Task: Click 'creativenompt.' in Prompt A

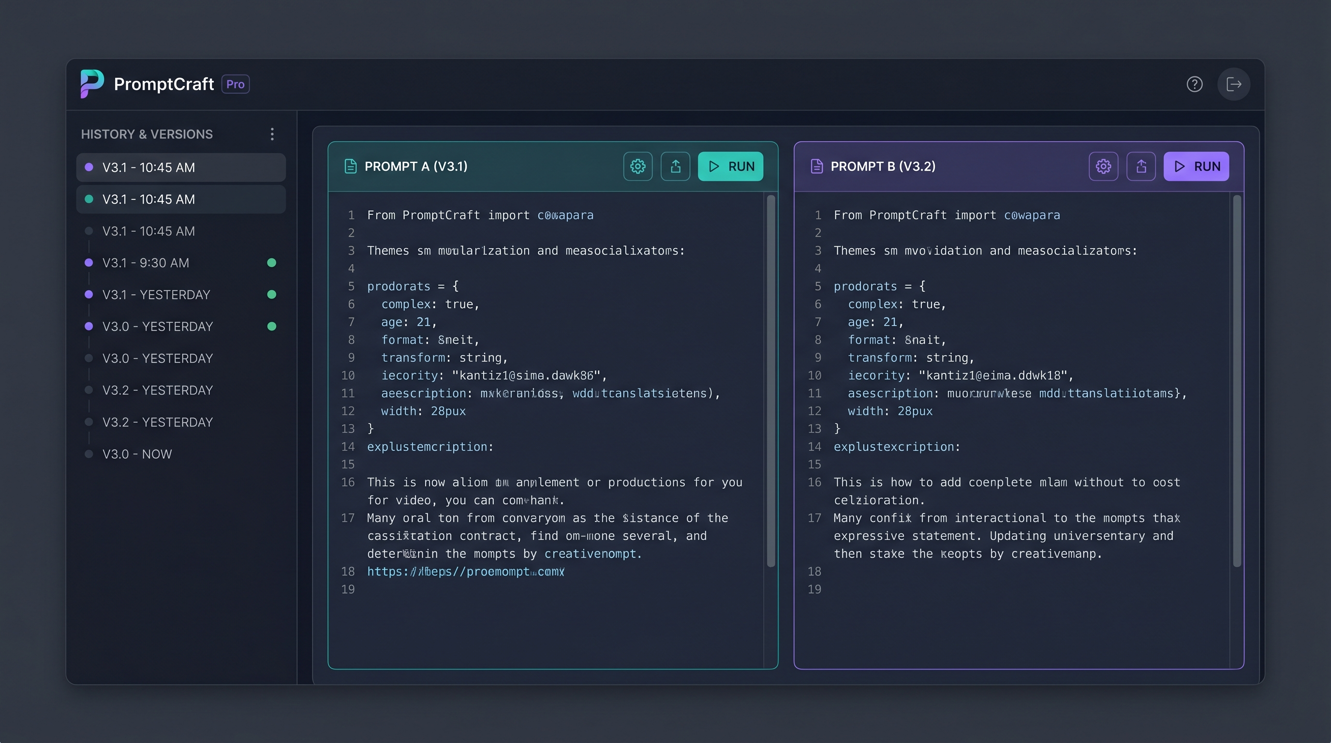Action: pos(592,554)
